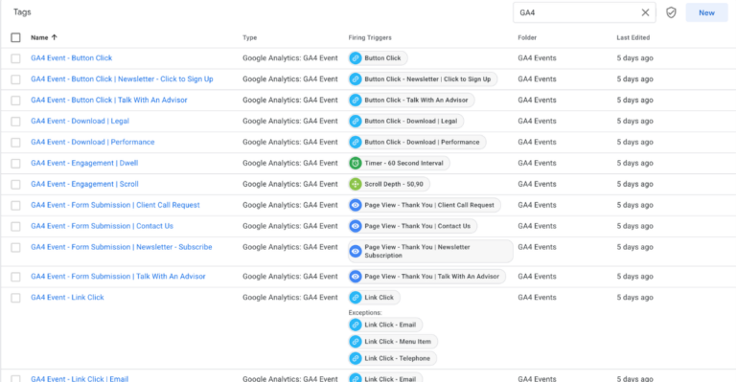Click icon of Newsletter Click to Sign Up trigger

click(356, 79)
